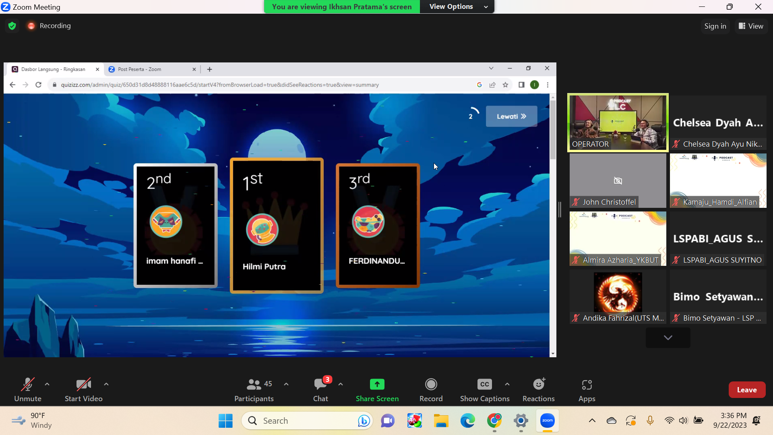Click the red Leave button

[x=747, y=389]
